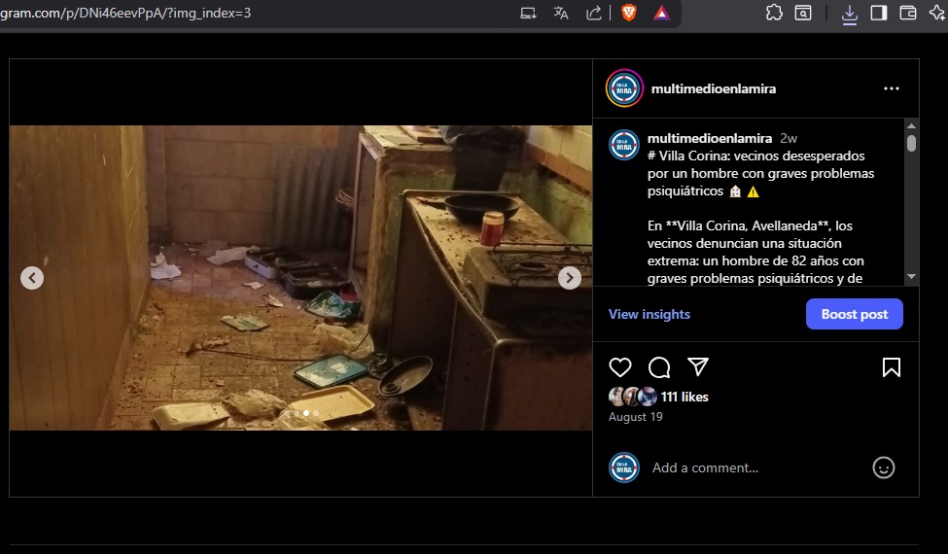Open the browser translate page icon

click(x=561, y=13)
